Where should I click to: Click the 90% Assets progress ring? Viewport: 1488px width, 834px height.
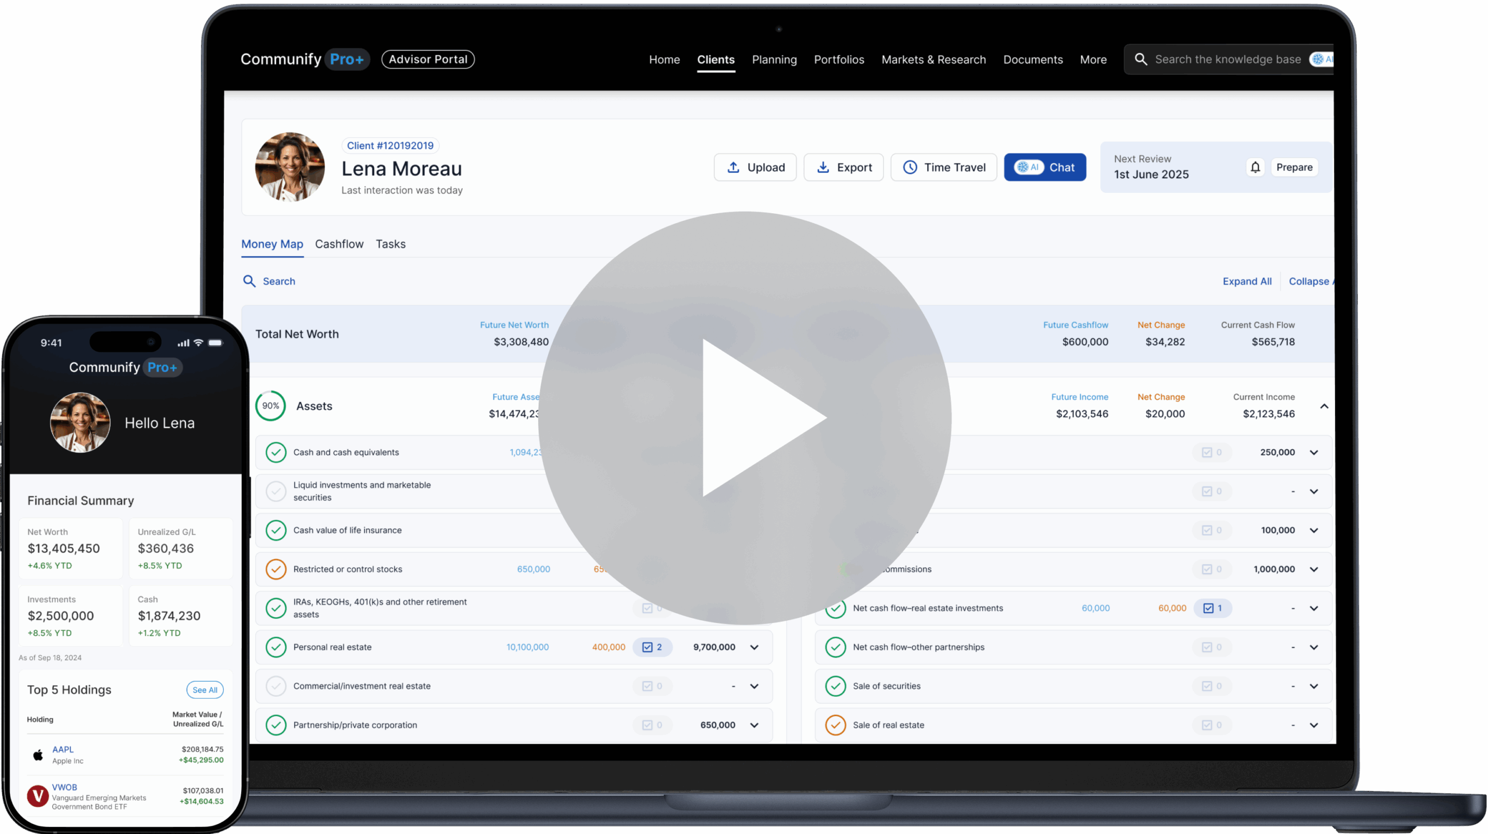270,406
